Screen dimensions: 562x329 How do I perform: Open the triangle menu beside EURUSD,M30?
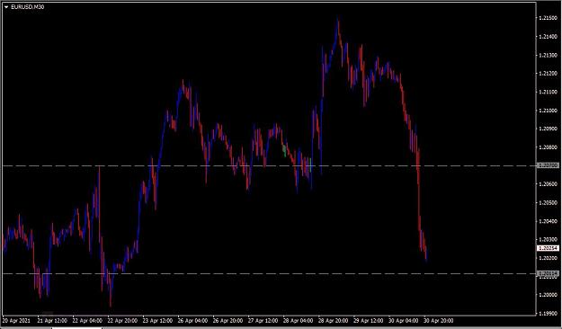[x=6, y=7]
